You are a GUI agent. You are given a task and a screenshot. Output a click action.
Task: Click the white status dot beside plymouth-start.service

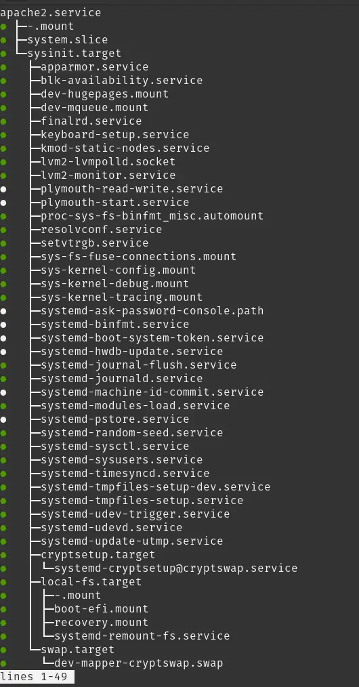point(3,203)
